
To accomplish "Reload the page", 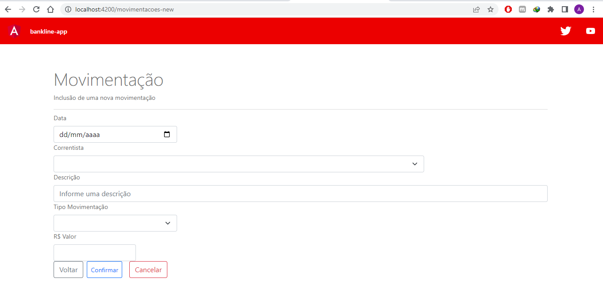I will tap(36, 9).
